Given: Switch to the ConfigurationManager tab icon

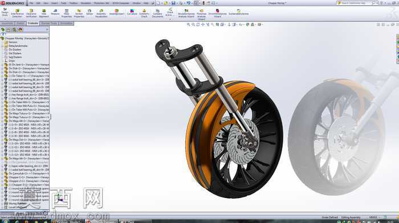Looking at the screenshot, I should pos(14,30).
